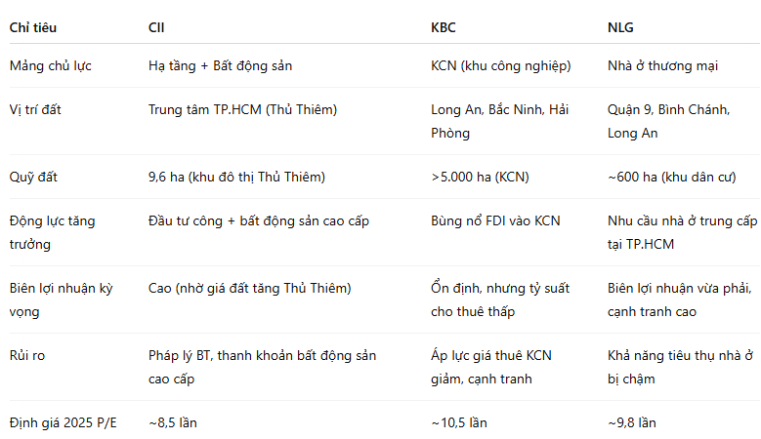
Task: Select the "Quỹ đất" row label
Action: (x=32, y=177)
